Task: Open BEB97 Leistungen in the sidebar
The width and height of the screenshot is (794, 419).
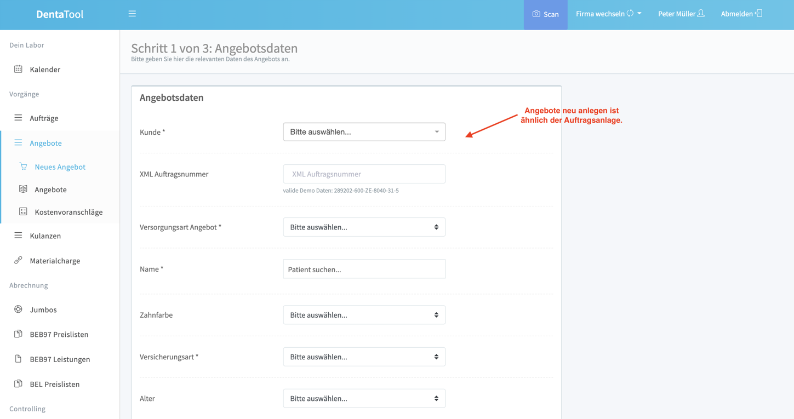Action: 60,359
